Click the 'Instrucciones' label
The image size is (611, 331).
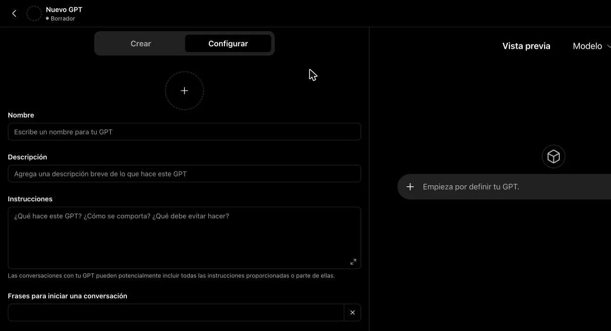click(x=30, y=199)
